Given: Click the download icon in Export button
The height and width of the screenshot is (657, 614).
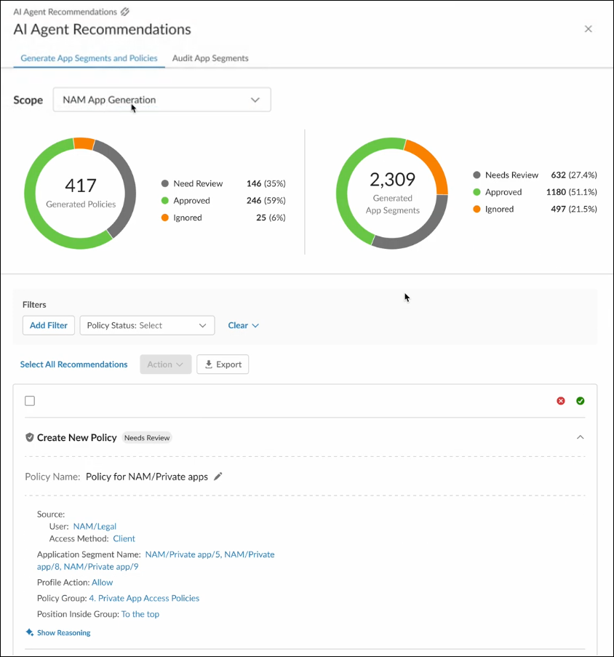Looking at the screenshot, I should pos(209,364).
